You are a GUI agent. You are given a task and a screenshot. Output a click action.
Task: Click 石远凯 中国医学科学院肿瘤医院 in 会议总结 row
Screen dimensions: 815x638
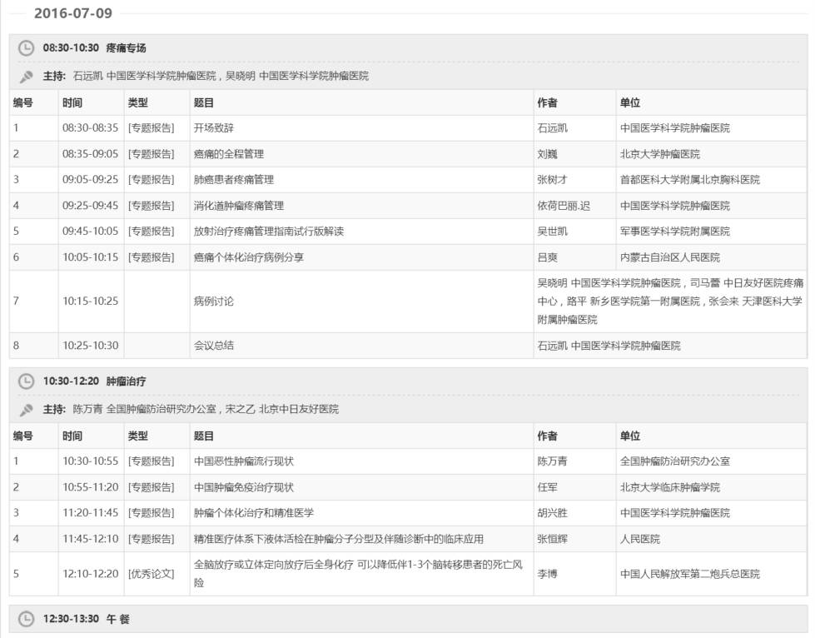[609, 346]
